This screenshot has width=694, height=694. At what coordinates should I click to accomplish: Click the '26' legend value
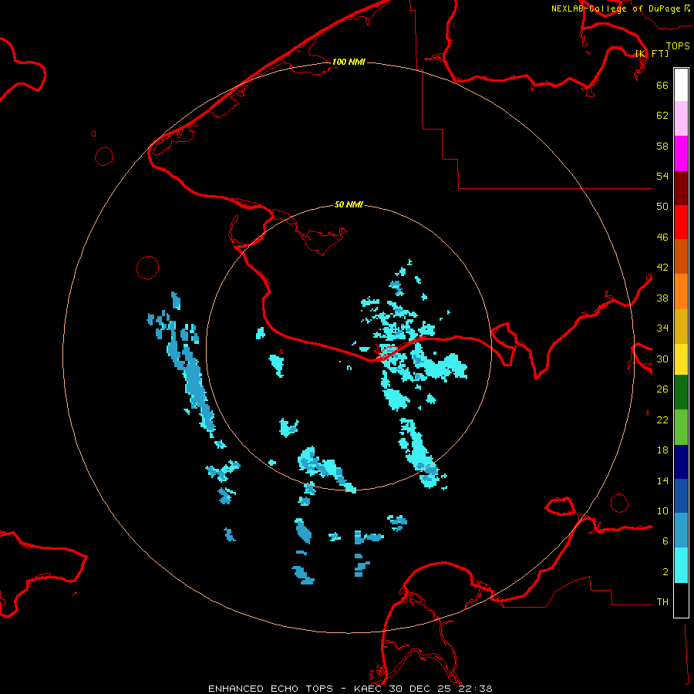(x=662, y=389)
